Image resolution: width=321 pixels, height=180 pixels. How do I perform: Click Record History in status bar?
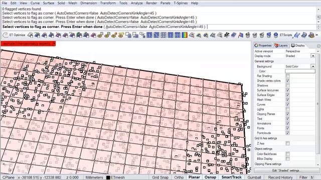[280, 177]
